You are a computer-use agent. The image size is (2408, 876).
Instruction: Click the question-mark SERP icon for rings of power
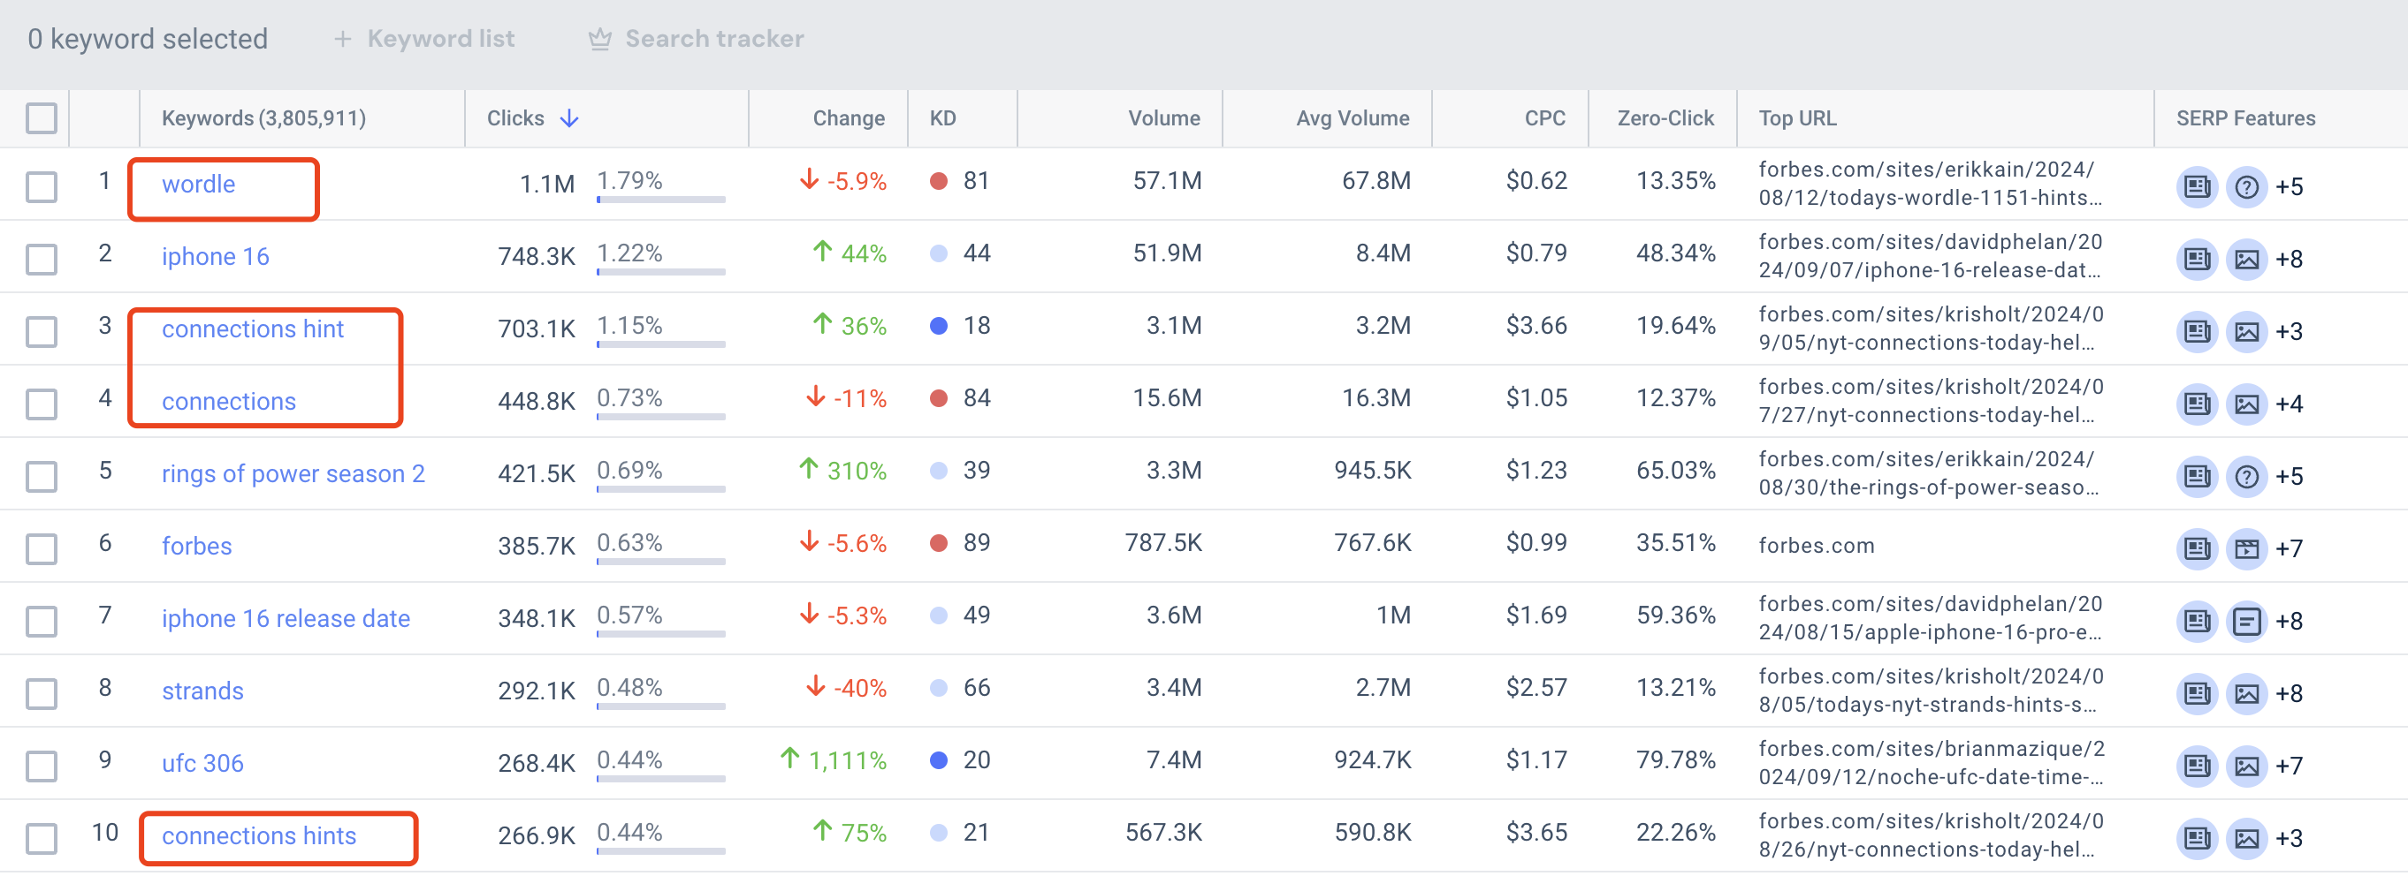pyautogui.click(x=2246, y=476)
